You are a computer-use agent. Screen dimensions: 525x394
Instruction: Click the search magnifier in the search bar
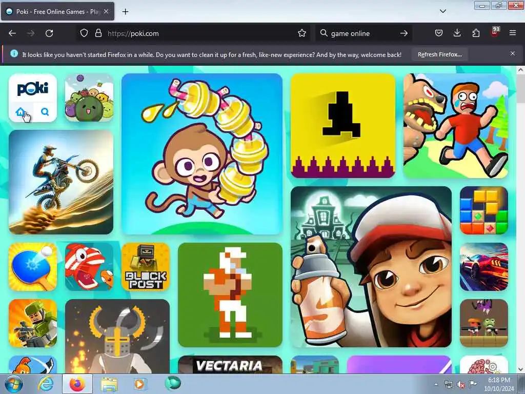click(x=324, y=33)
